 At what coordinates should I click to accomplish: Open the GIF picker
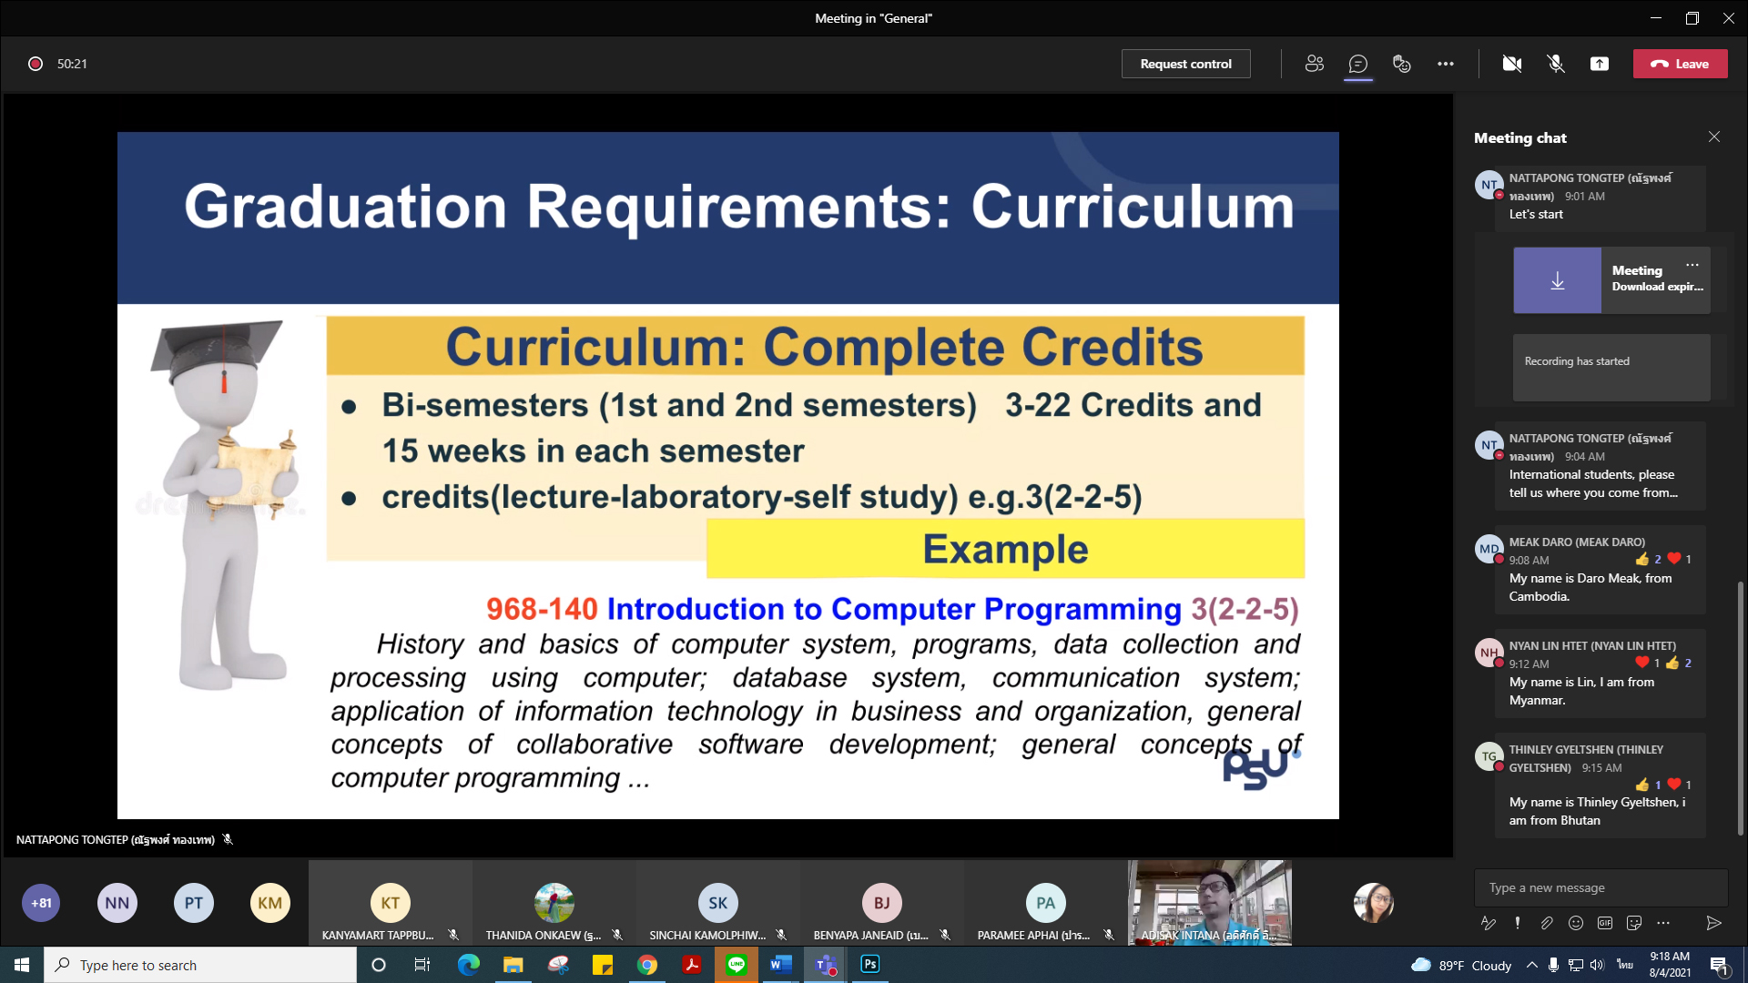(x=1604, y=923)
